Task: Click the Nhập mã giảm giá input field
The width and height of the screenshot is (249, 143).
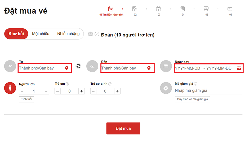Action: point(208,90)
